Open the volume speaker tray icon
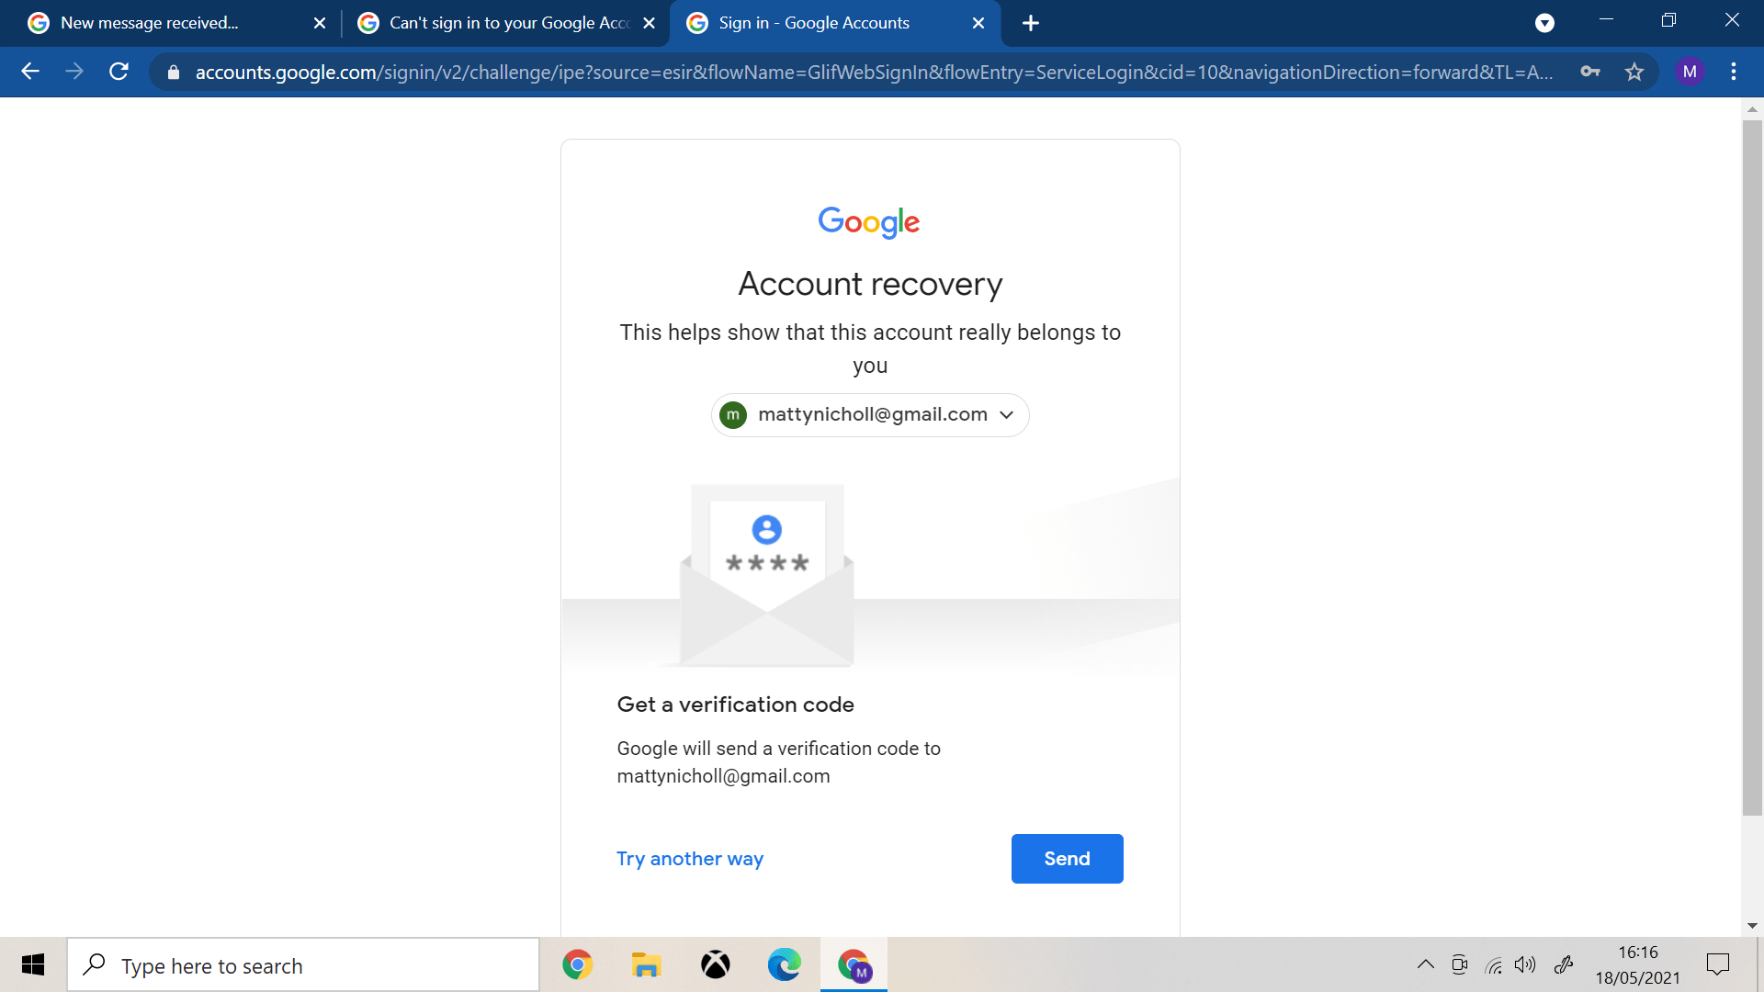This screenshot has height=992, width=1764. (x=1525, y=964)
